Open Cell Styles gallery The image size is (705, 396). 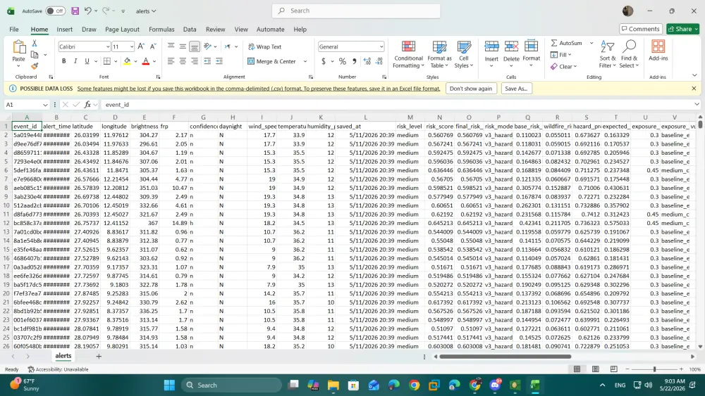464,54
